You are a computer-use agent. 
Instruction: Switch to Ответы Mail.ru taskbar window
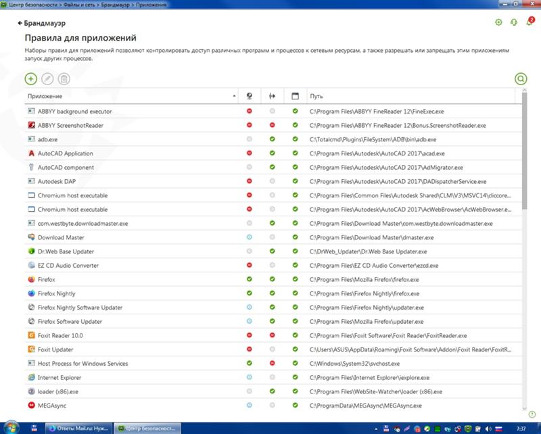pyautogui.click(x=79, y=429)
